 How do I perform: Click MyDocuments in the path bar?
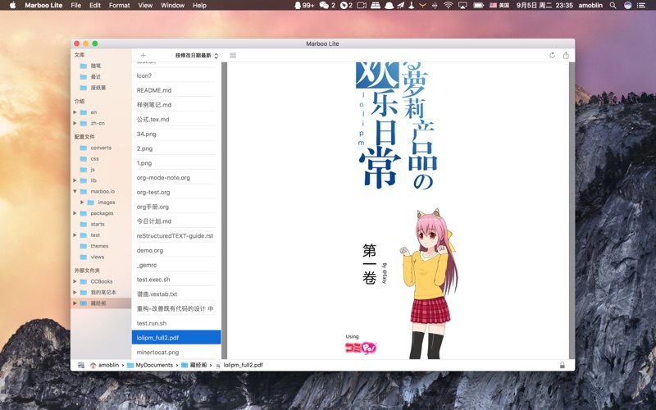(x=154, y=365)
